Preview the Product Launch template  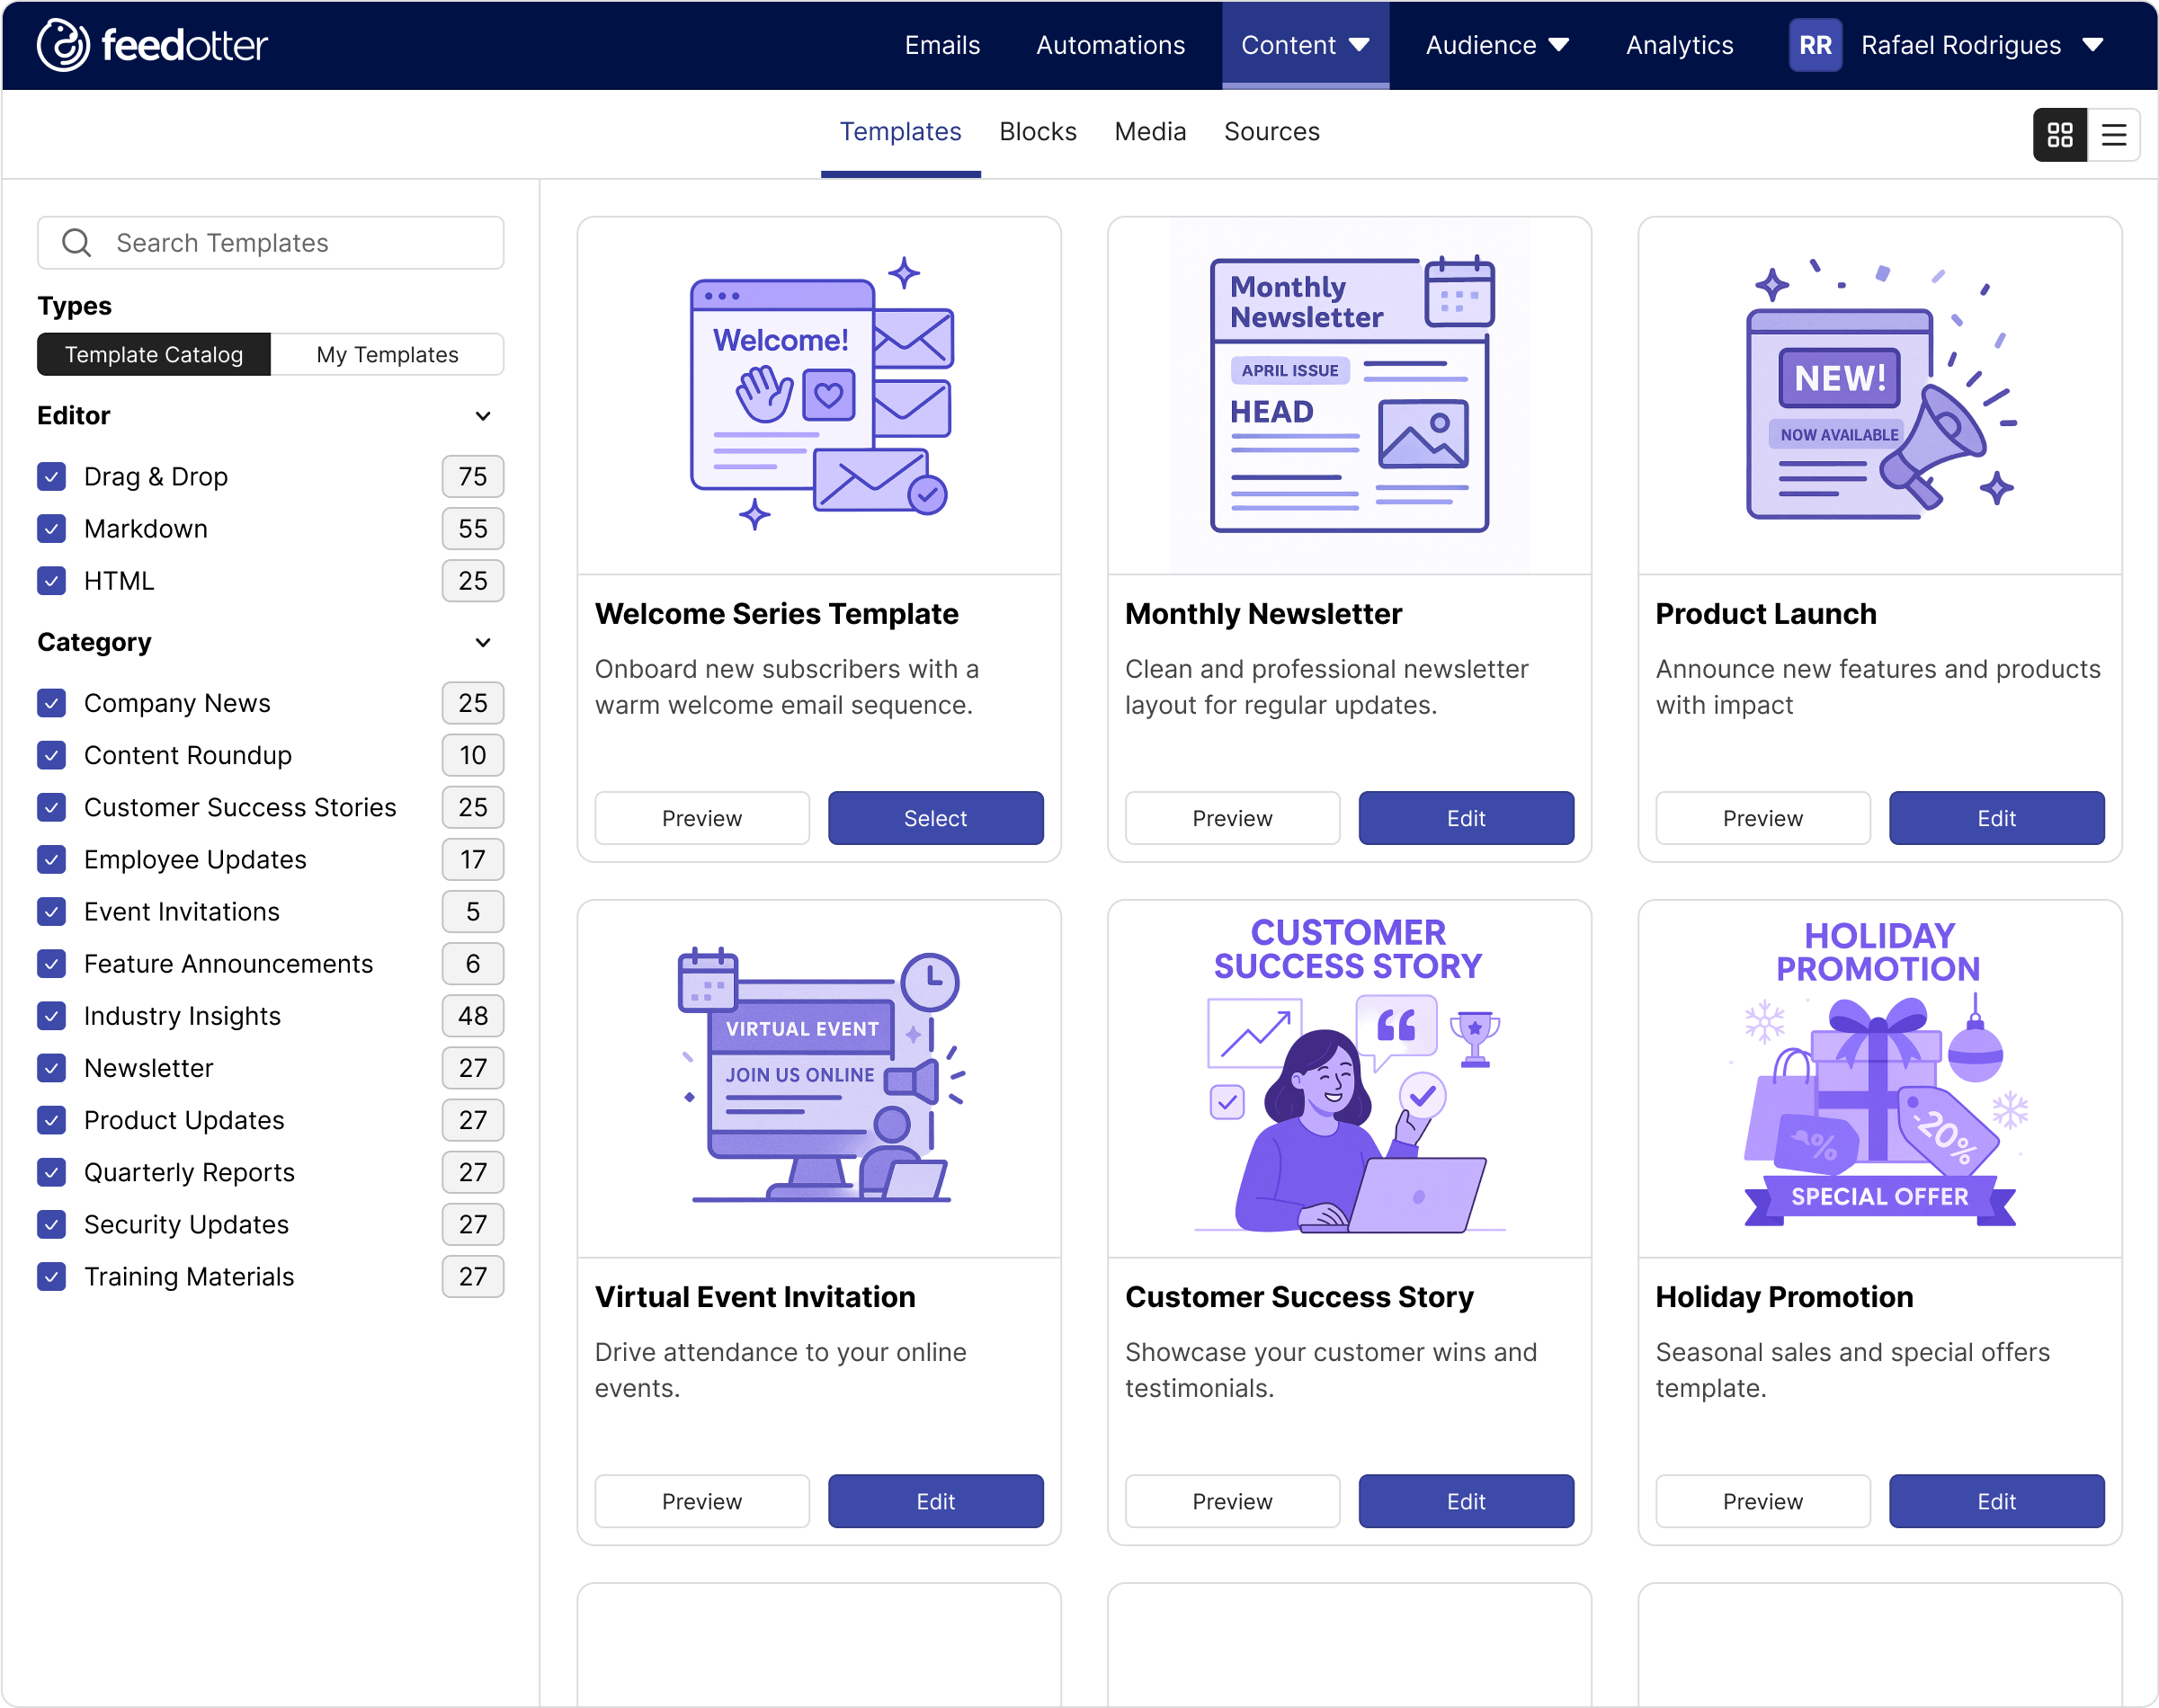[x=1762, y=818]
